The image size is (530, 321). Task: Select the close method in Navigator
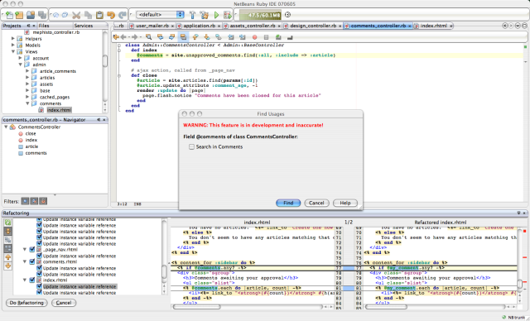pos(31,134)
